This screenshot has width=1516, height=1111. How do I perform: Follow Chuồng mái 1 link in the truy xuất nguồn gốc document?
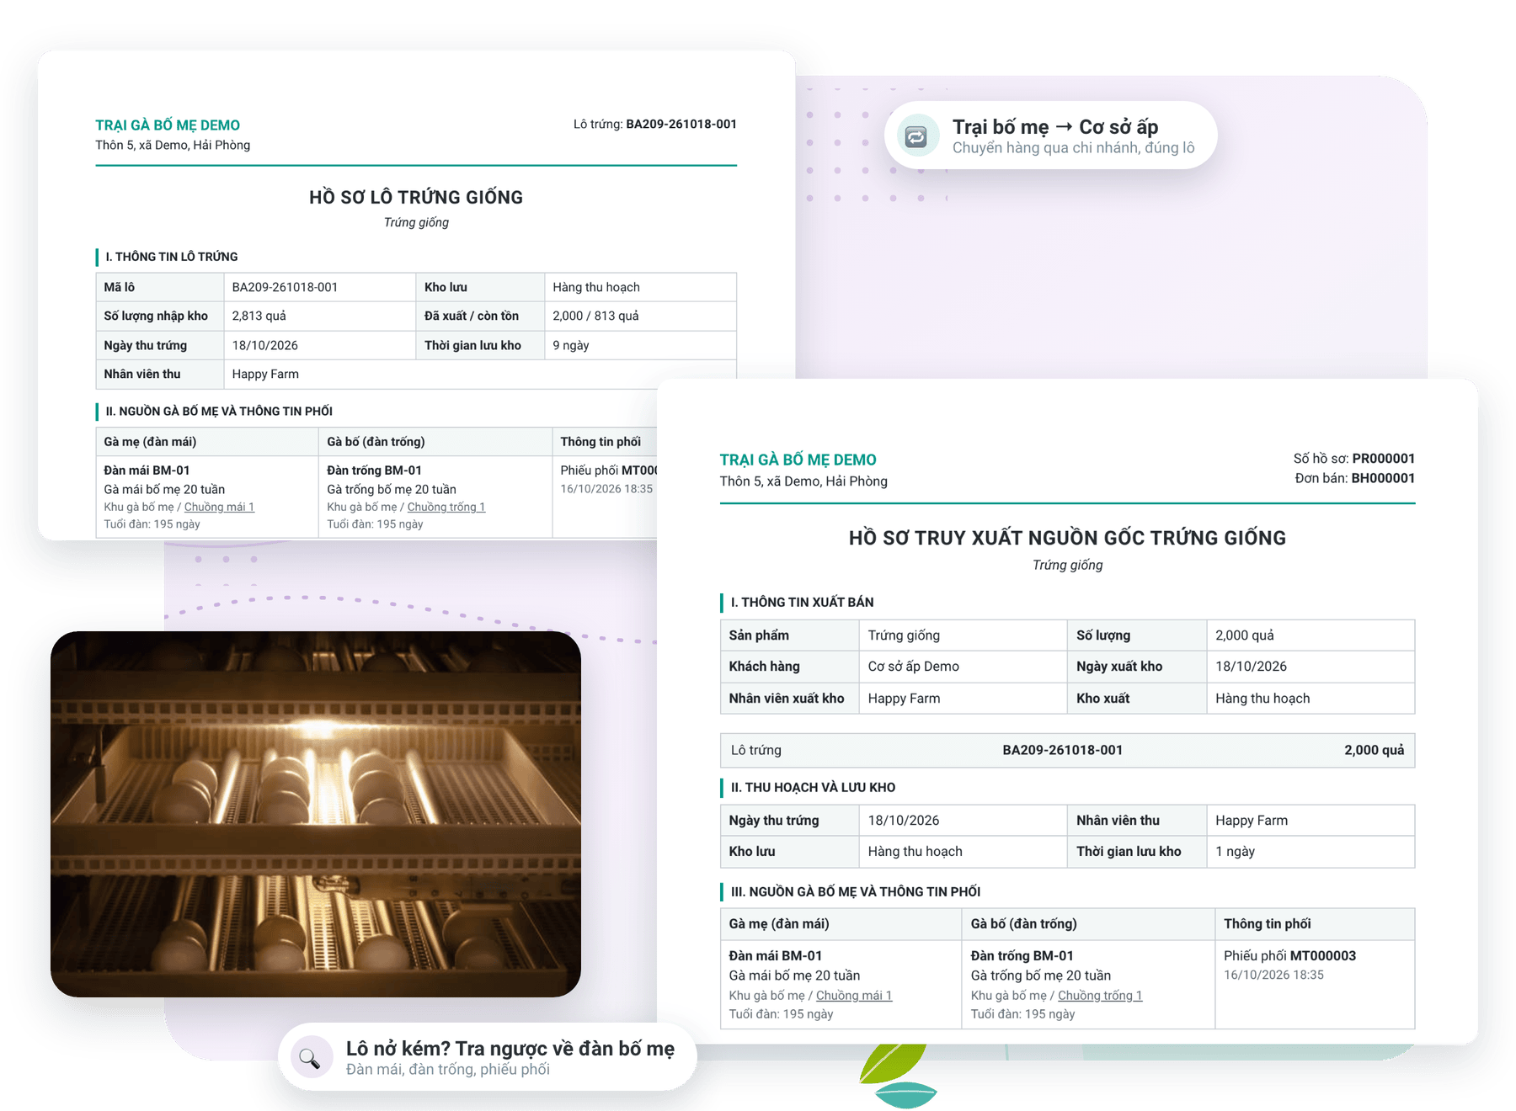[854, 995]
